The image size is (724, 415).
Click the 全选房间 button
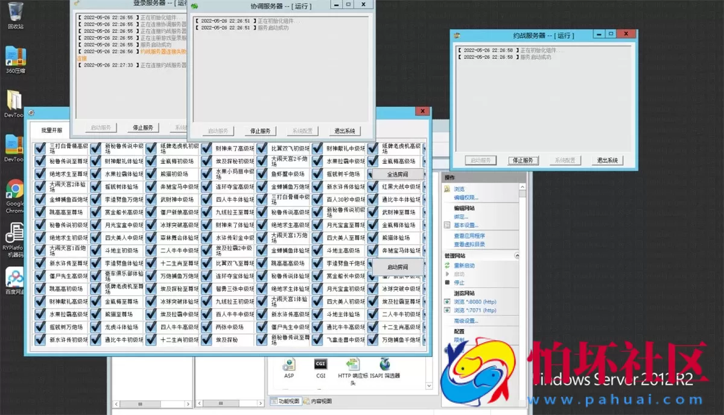[x=398, y=174]
